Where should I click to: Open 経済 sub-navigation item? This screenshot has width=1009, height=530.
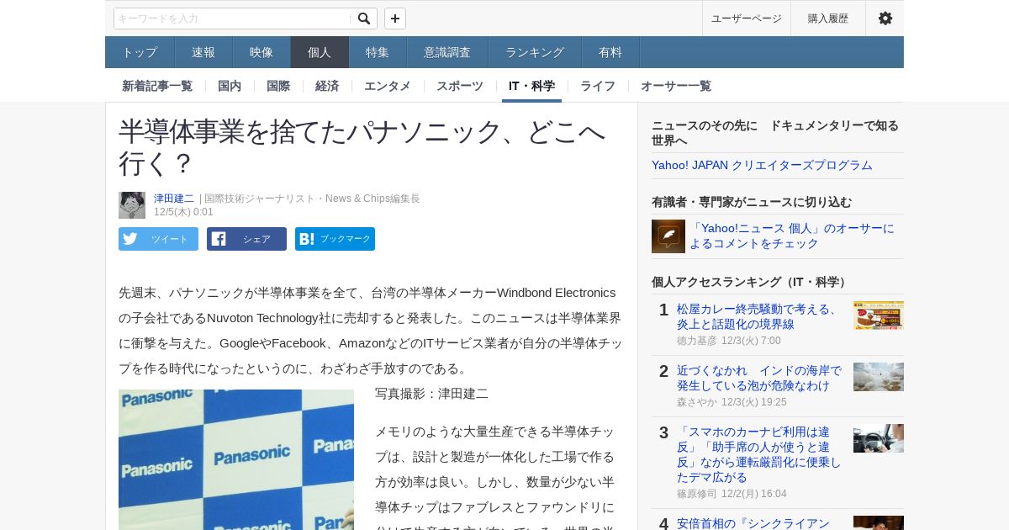pyautogui.click(x=327, y=86)
